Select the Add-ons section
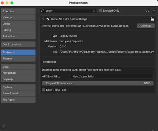The image size is (158, 131). (18, 52)
